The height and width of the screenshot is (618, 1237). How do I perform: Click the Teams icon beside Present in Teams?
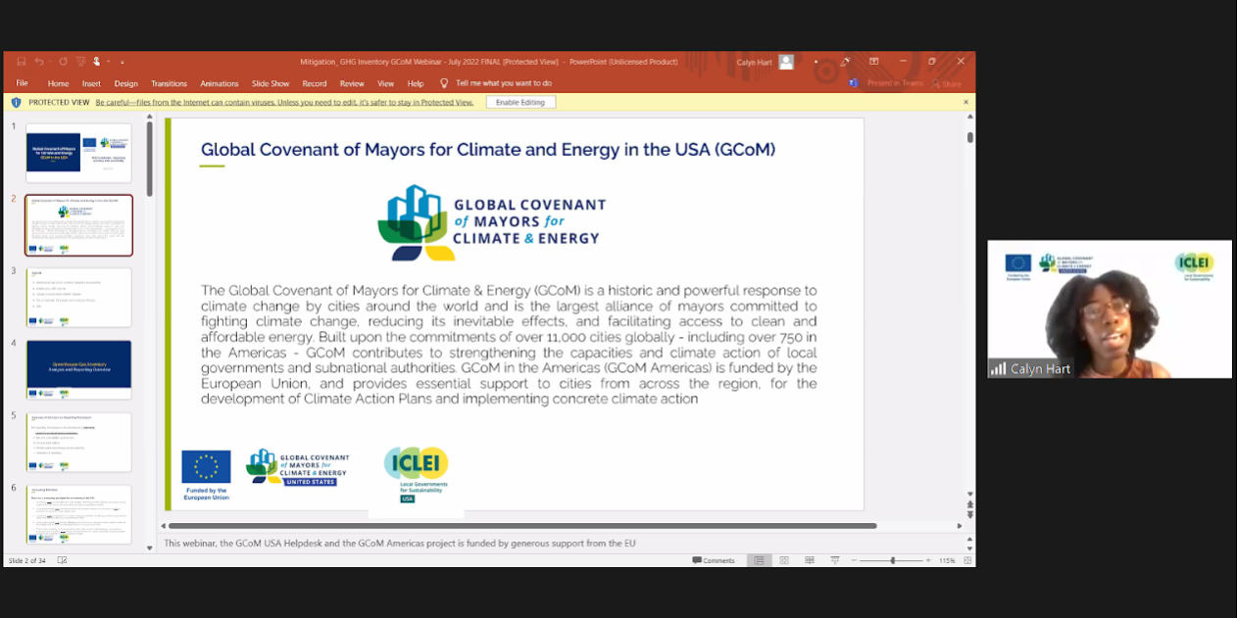click(854, 83)
